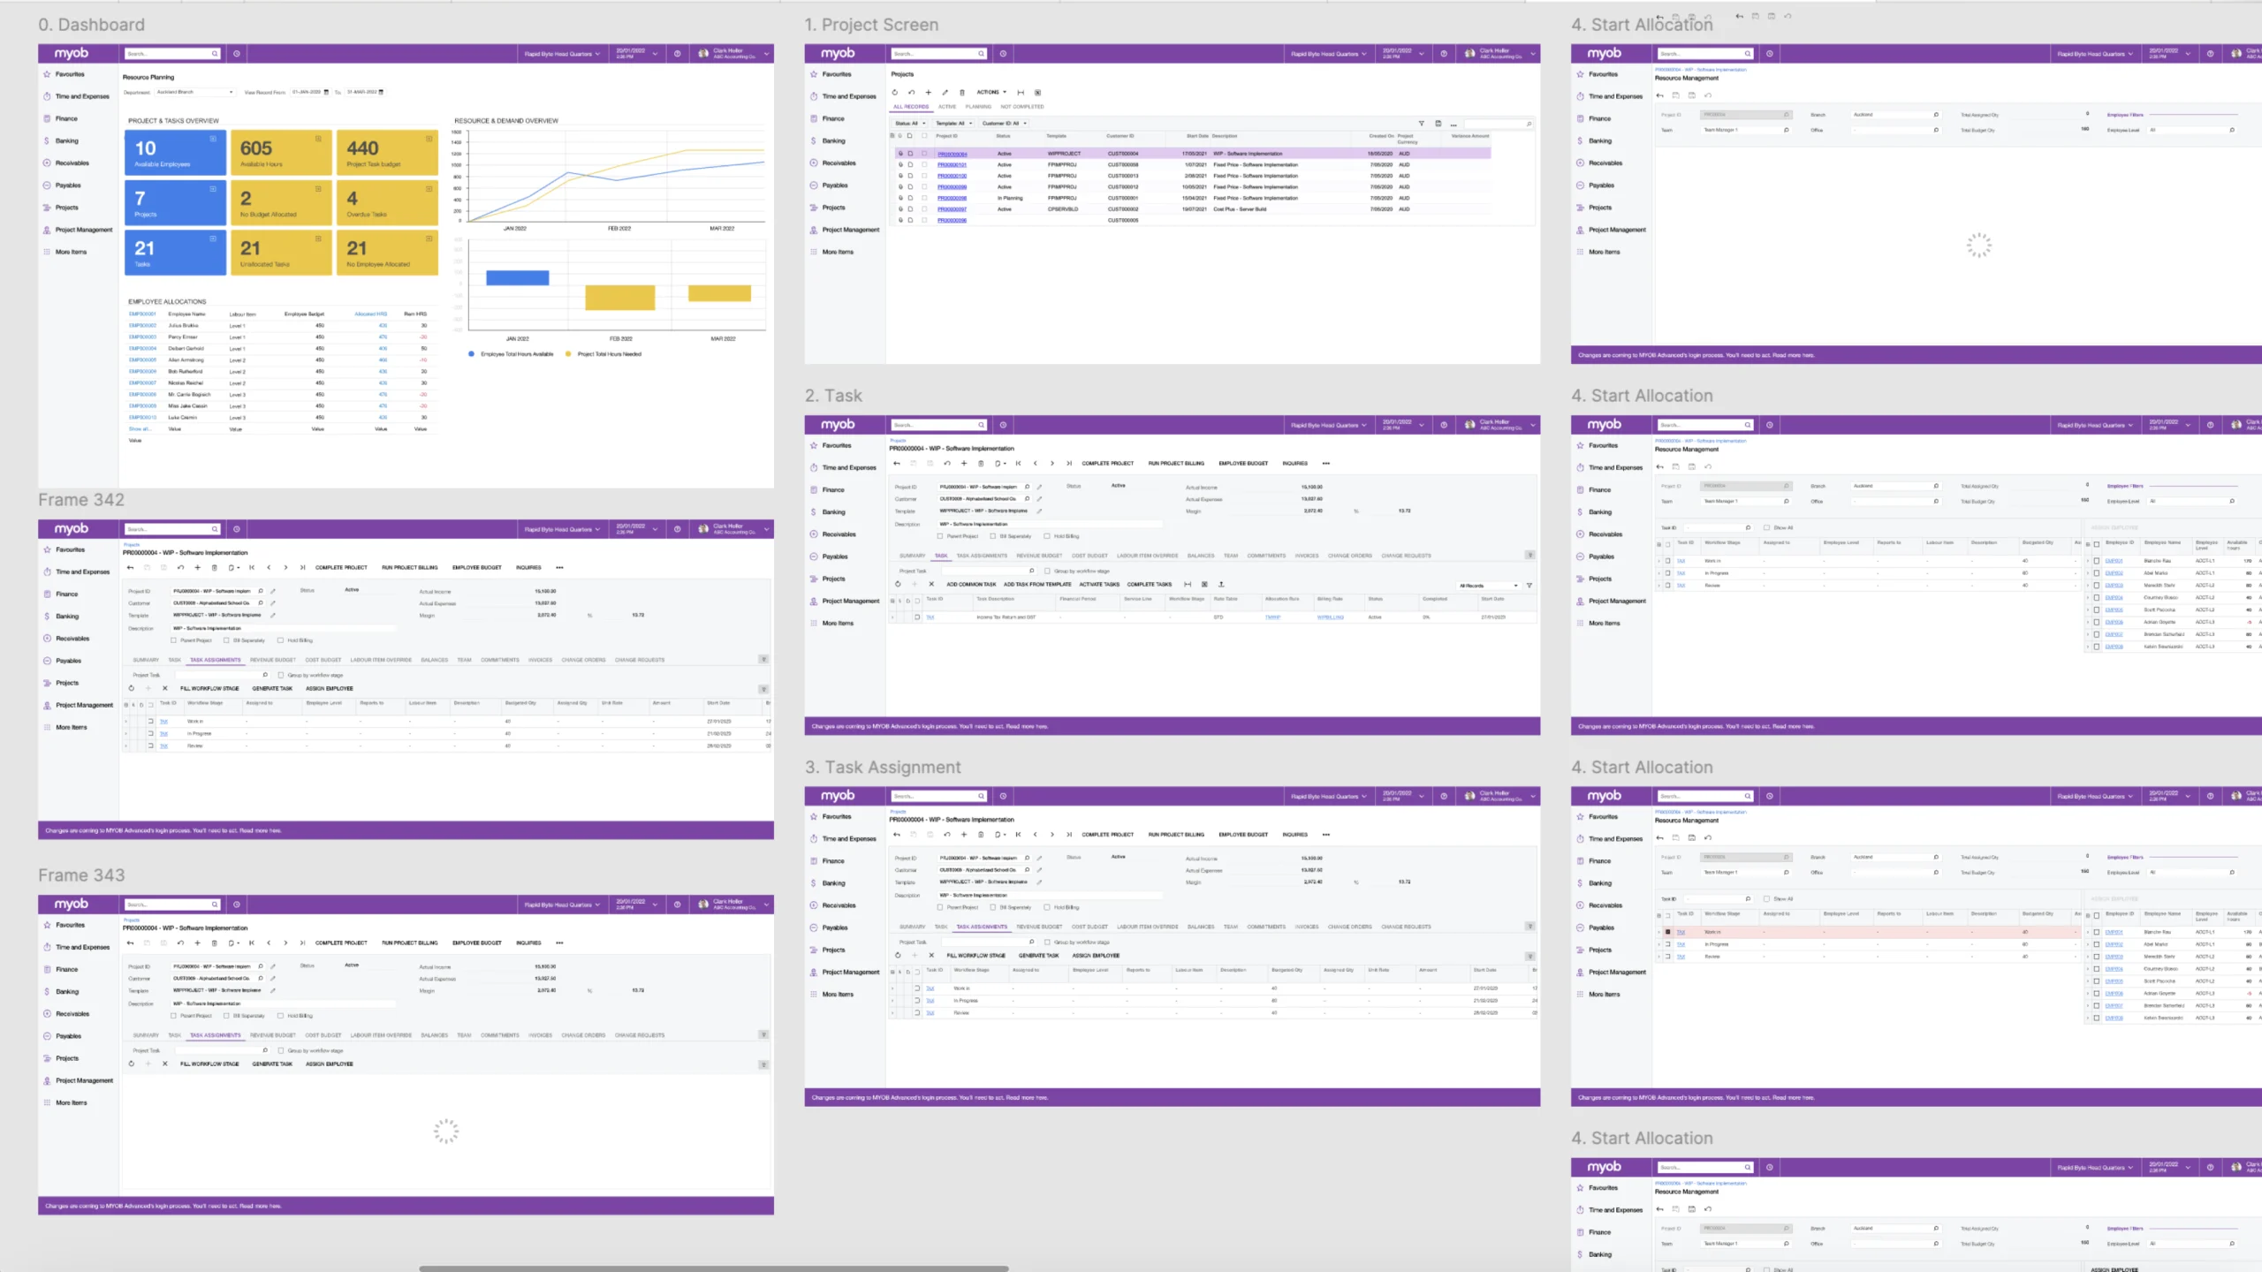Open project link PR00000100
2262x1272 pixels.
[x=952, y=176]
